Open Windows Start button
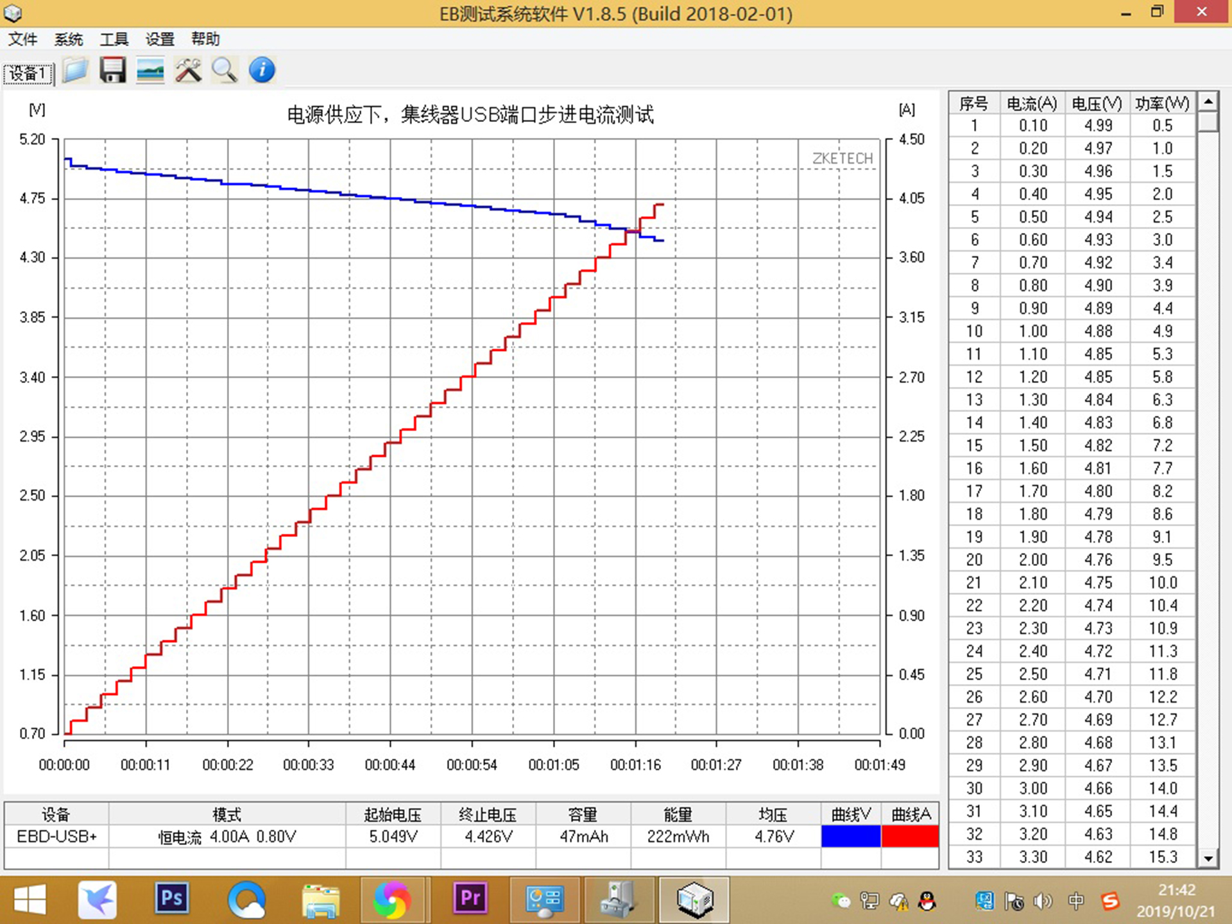Screen dimensions: 1232x924 (x=30, y=898)
